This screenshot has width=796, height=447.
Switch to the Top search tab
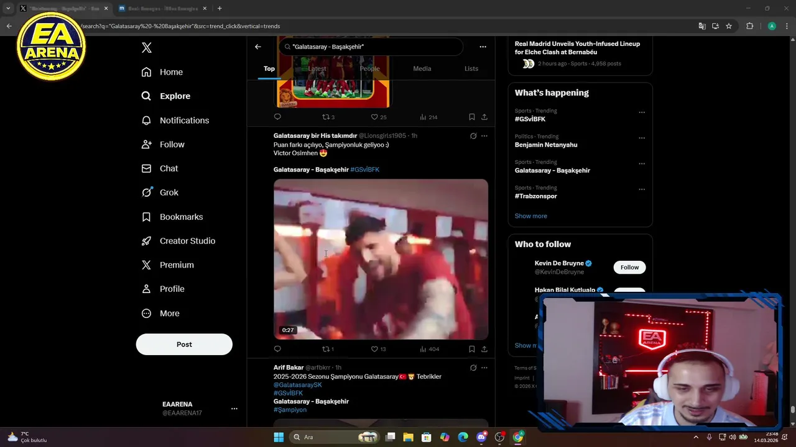269,68
